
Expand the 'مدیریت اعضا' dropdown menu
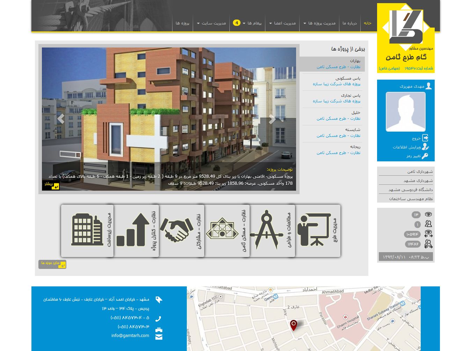tap(282, 23)
